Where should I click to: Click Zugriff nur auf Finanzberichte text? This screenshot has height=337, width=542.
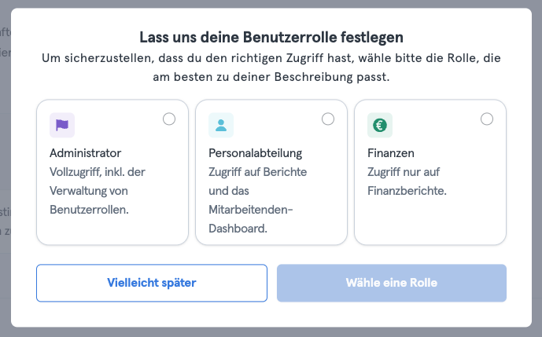coord(407,181)
